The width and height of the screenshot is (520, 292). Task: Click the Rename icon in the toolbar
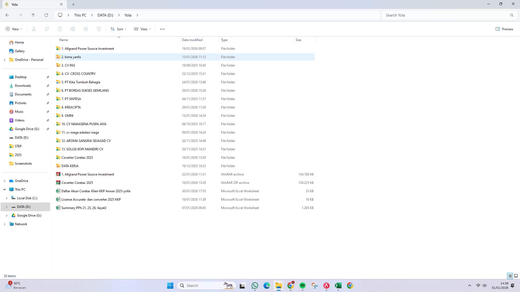click(x=73, y=29)
